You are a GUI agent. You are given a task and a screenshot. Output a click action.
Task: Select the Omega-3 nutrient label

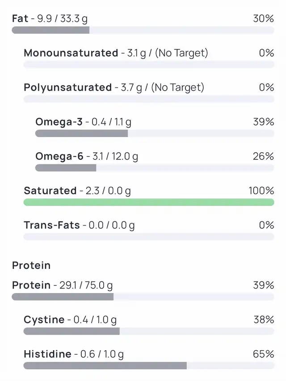point(83,122)
